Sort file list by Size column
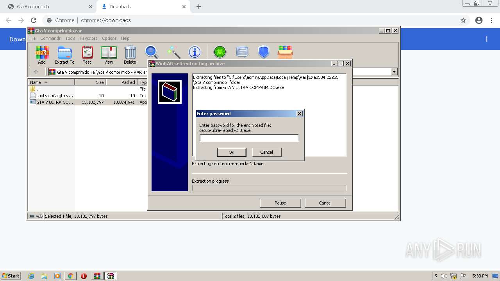 [x=91, y=82]
